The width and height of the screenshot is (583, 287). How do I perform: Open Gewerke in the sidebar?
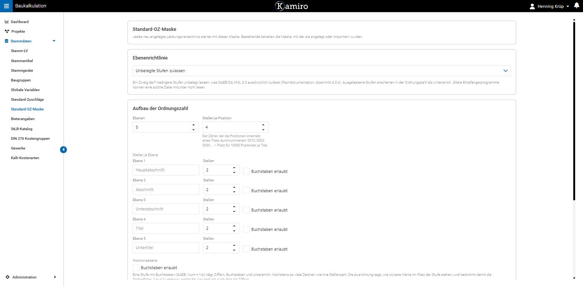(x=18, y=148)
